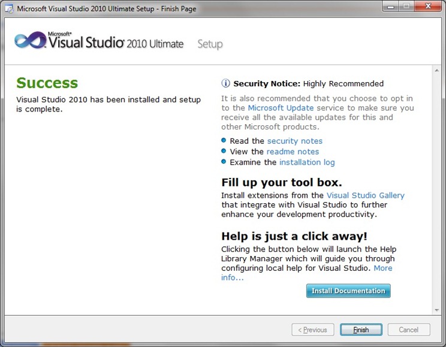
Task: Open the Microsoft Update link
Action: pos(281,108)
